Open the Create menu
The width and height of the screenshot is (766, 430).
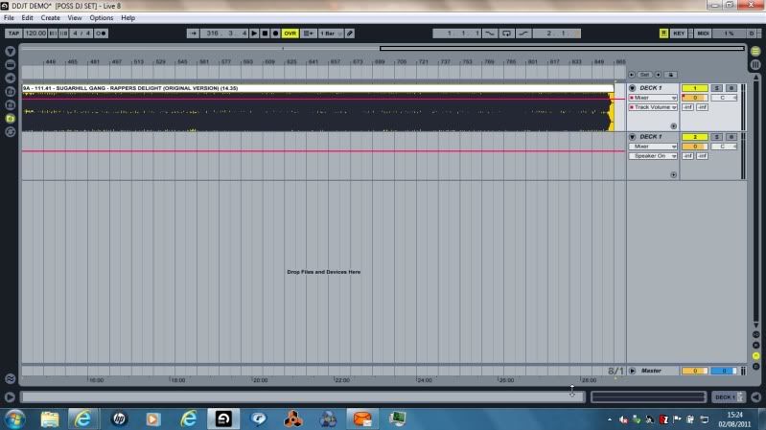pyautogui.click(x=50, y=17)
